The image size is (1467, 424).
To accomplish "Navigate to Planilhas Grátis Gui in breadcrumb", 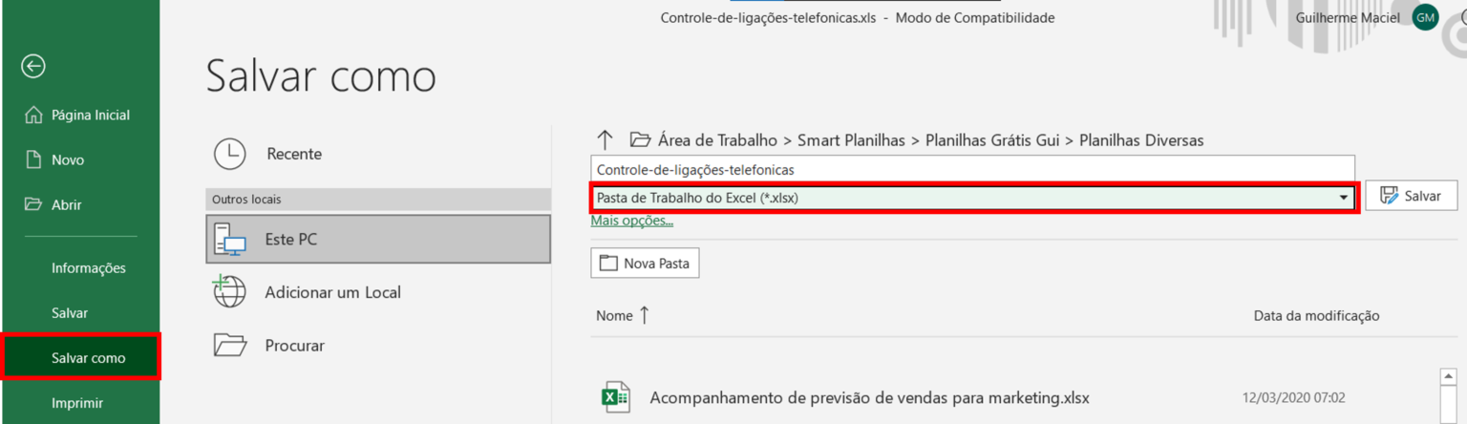I will (x=992, y=140).
